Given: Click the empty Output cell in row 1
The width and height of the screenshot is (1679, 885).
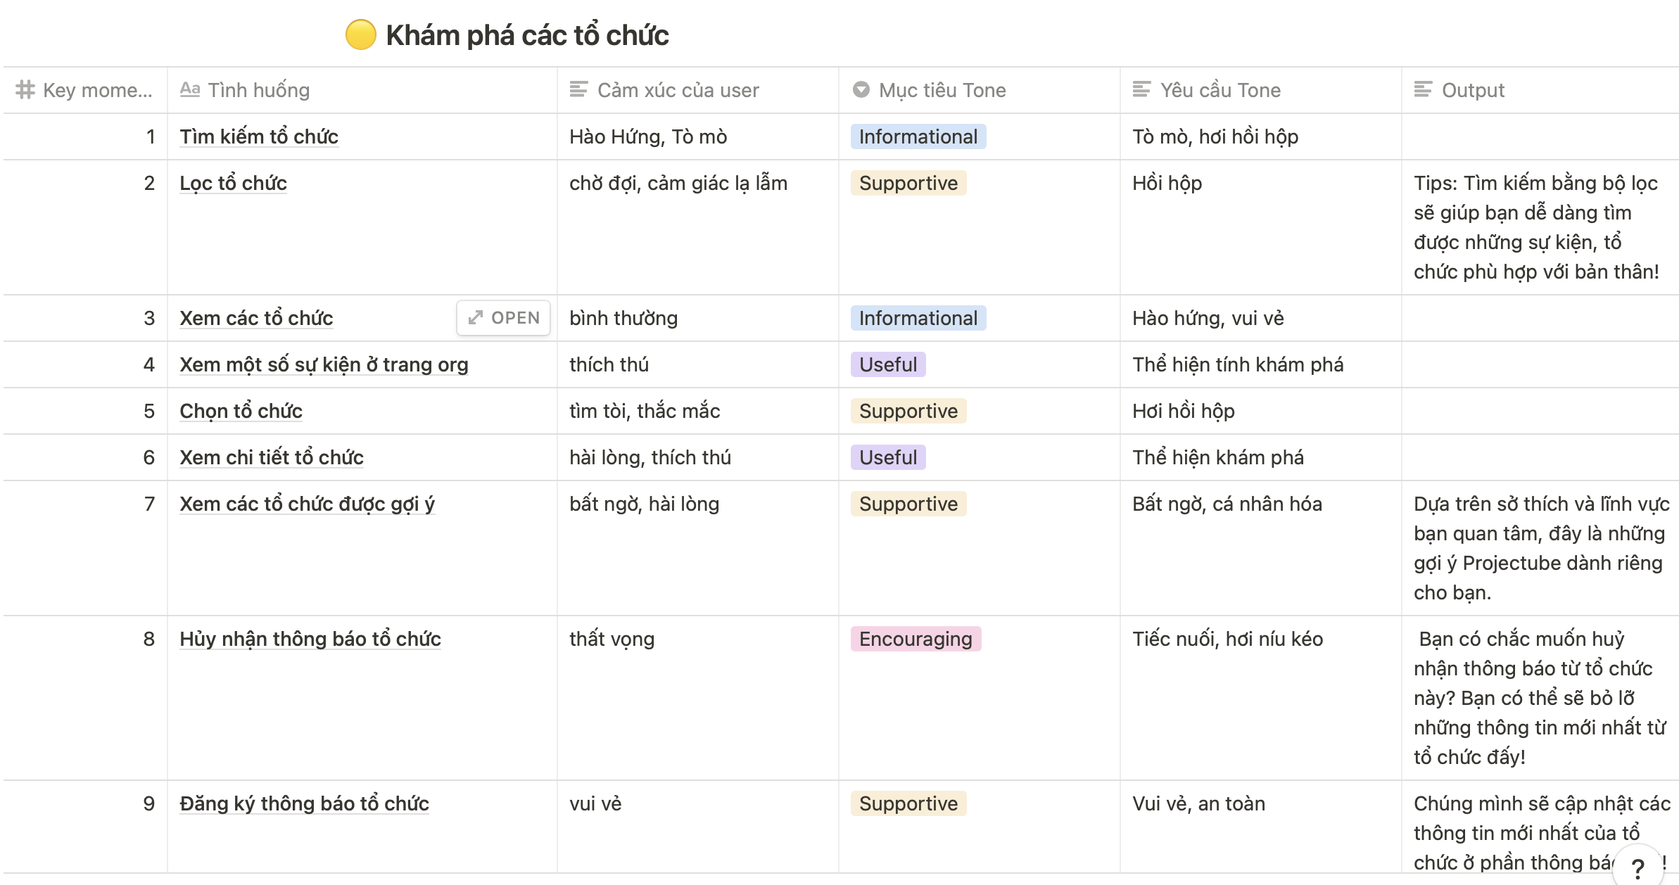Looking at the screenshot, I should (1538, 136).
